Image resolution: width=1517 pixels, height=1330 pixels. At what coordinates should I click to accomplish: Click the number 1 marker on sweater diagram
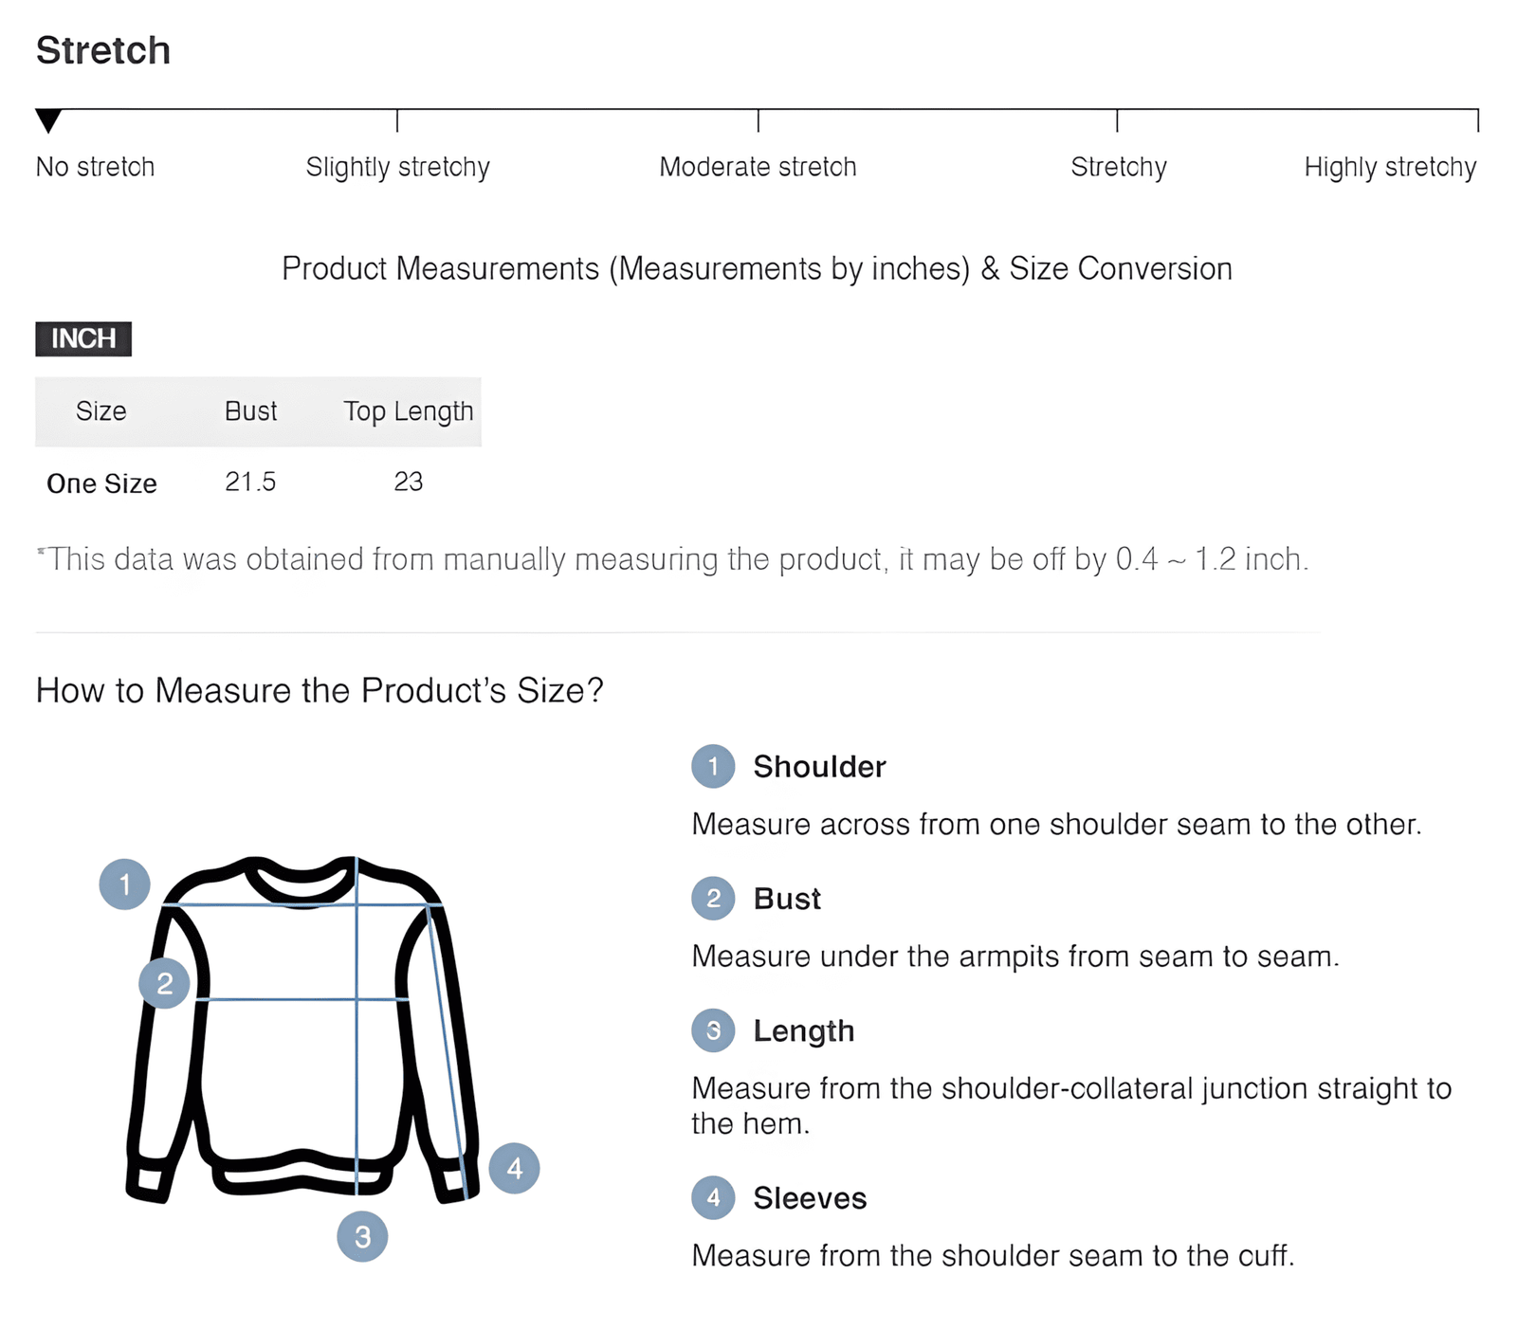[124, 884]
